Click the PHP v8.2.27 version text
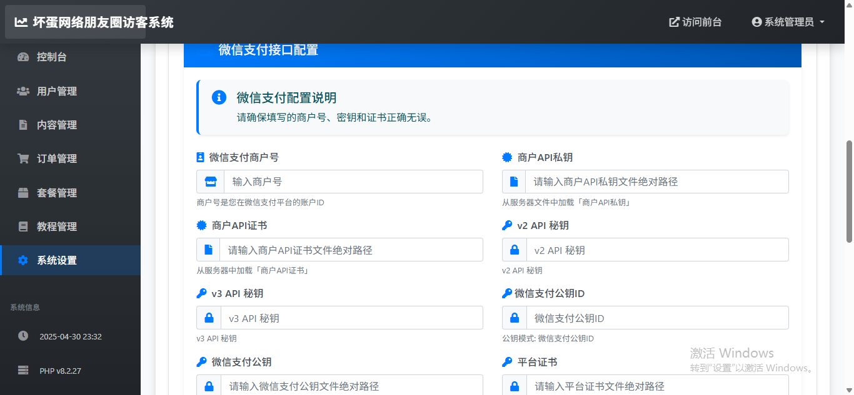This screenshot has height=395, width=854. click(61, 371)
